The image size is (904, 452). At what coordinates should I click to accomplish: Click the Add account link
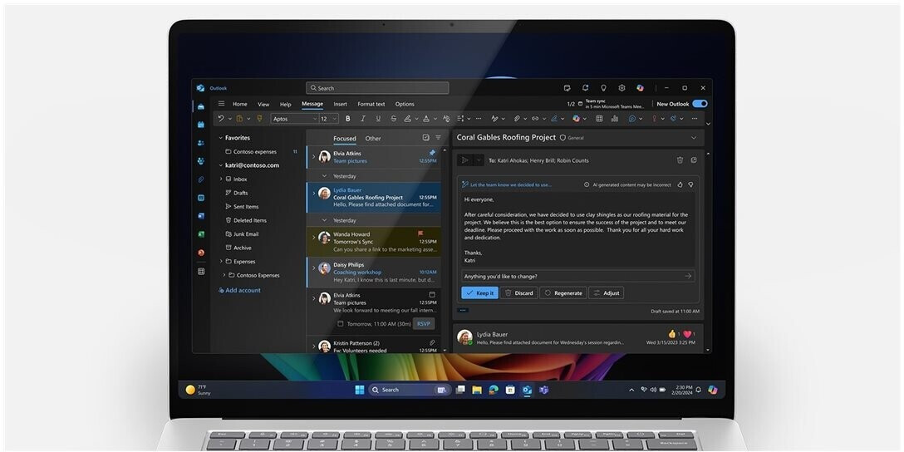pos(242,290)
